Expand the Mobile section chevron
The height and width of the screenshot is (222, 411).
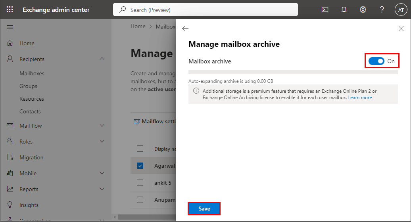pyautogui.click(x=102, y=173)
